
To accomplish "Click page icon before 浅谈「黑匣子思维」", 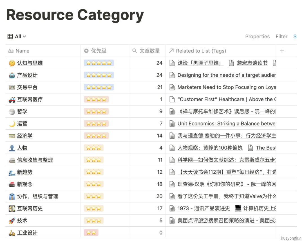I will pyautogui.click(x=172, y=63).
